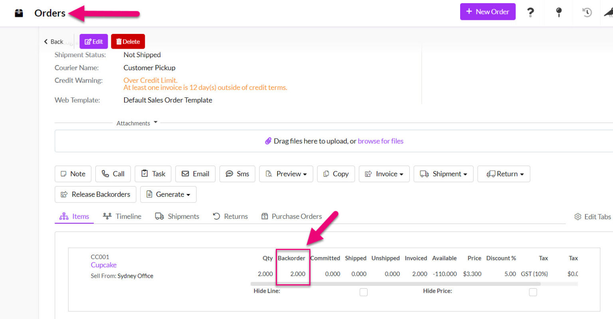Switch to the Timeline tab
Screen dimensions: 613x319
pyautogui.click(x=122, y=216)
